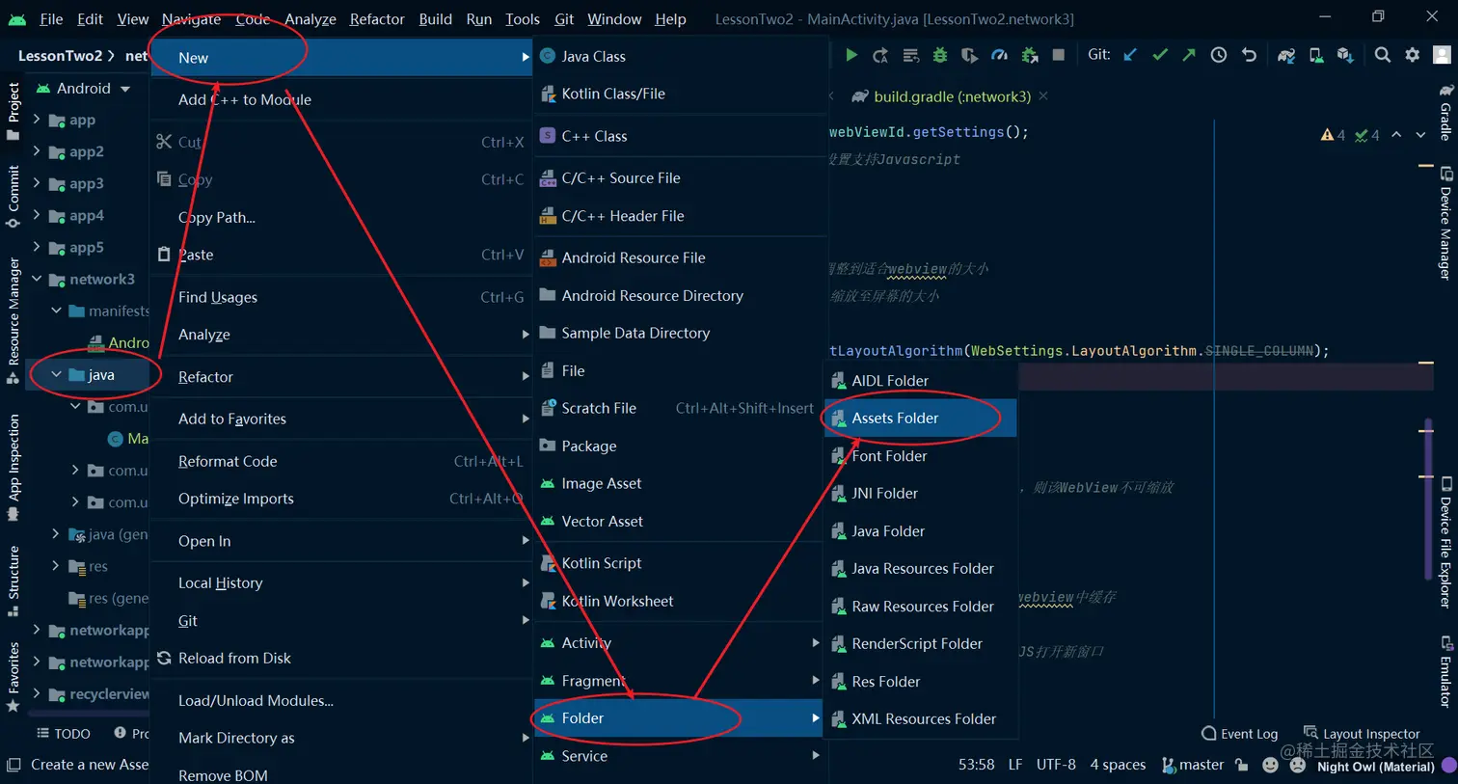
Task: Open the Tools menu in menu bar
Action: tap(523, 19)
